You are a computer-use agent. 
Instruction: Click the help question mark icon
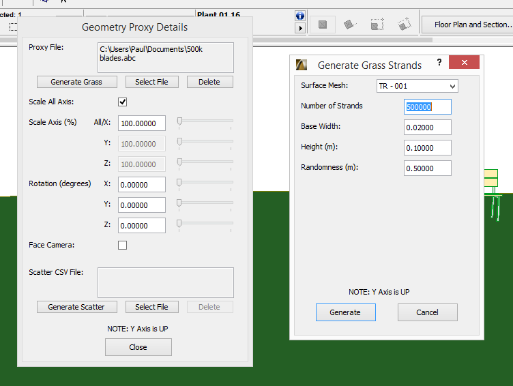coord(439,62)
